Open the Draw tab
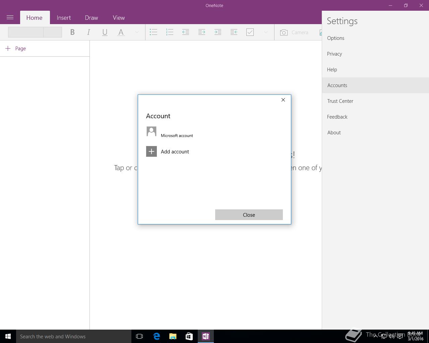Screen dimensions: 429x343 pos(91,18)
